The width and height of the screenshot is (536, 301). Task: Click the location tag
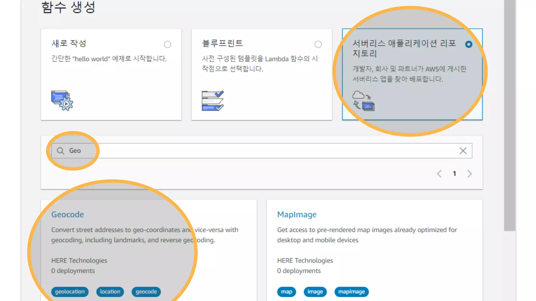110,292
